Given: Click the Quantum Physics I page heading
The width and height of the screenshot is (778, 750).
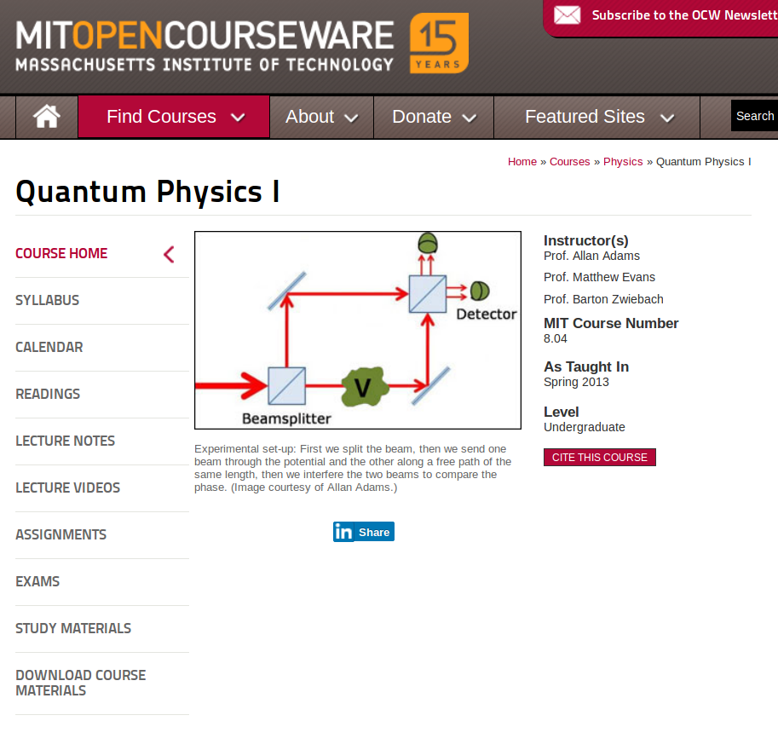Looking at the screenshot, I should point(148,192).
